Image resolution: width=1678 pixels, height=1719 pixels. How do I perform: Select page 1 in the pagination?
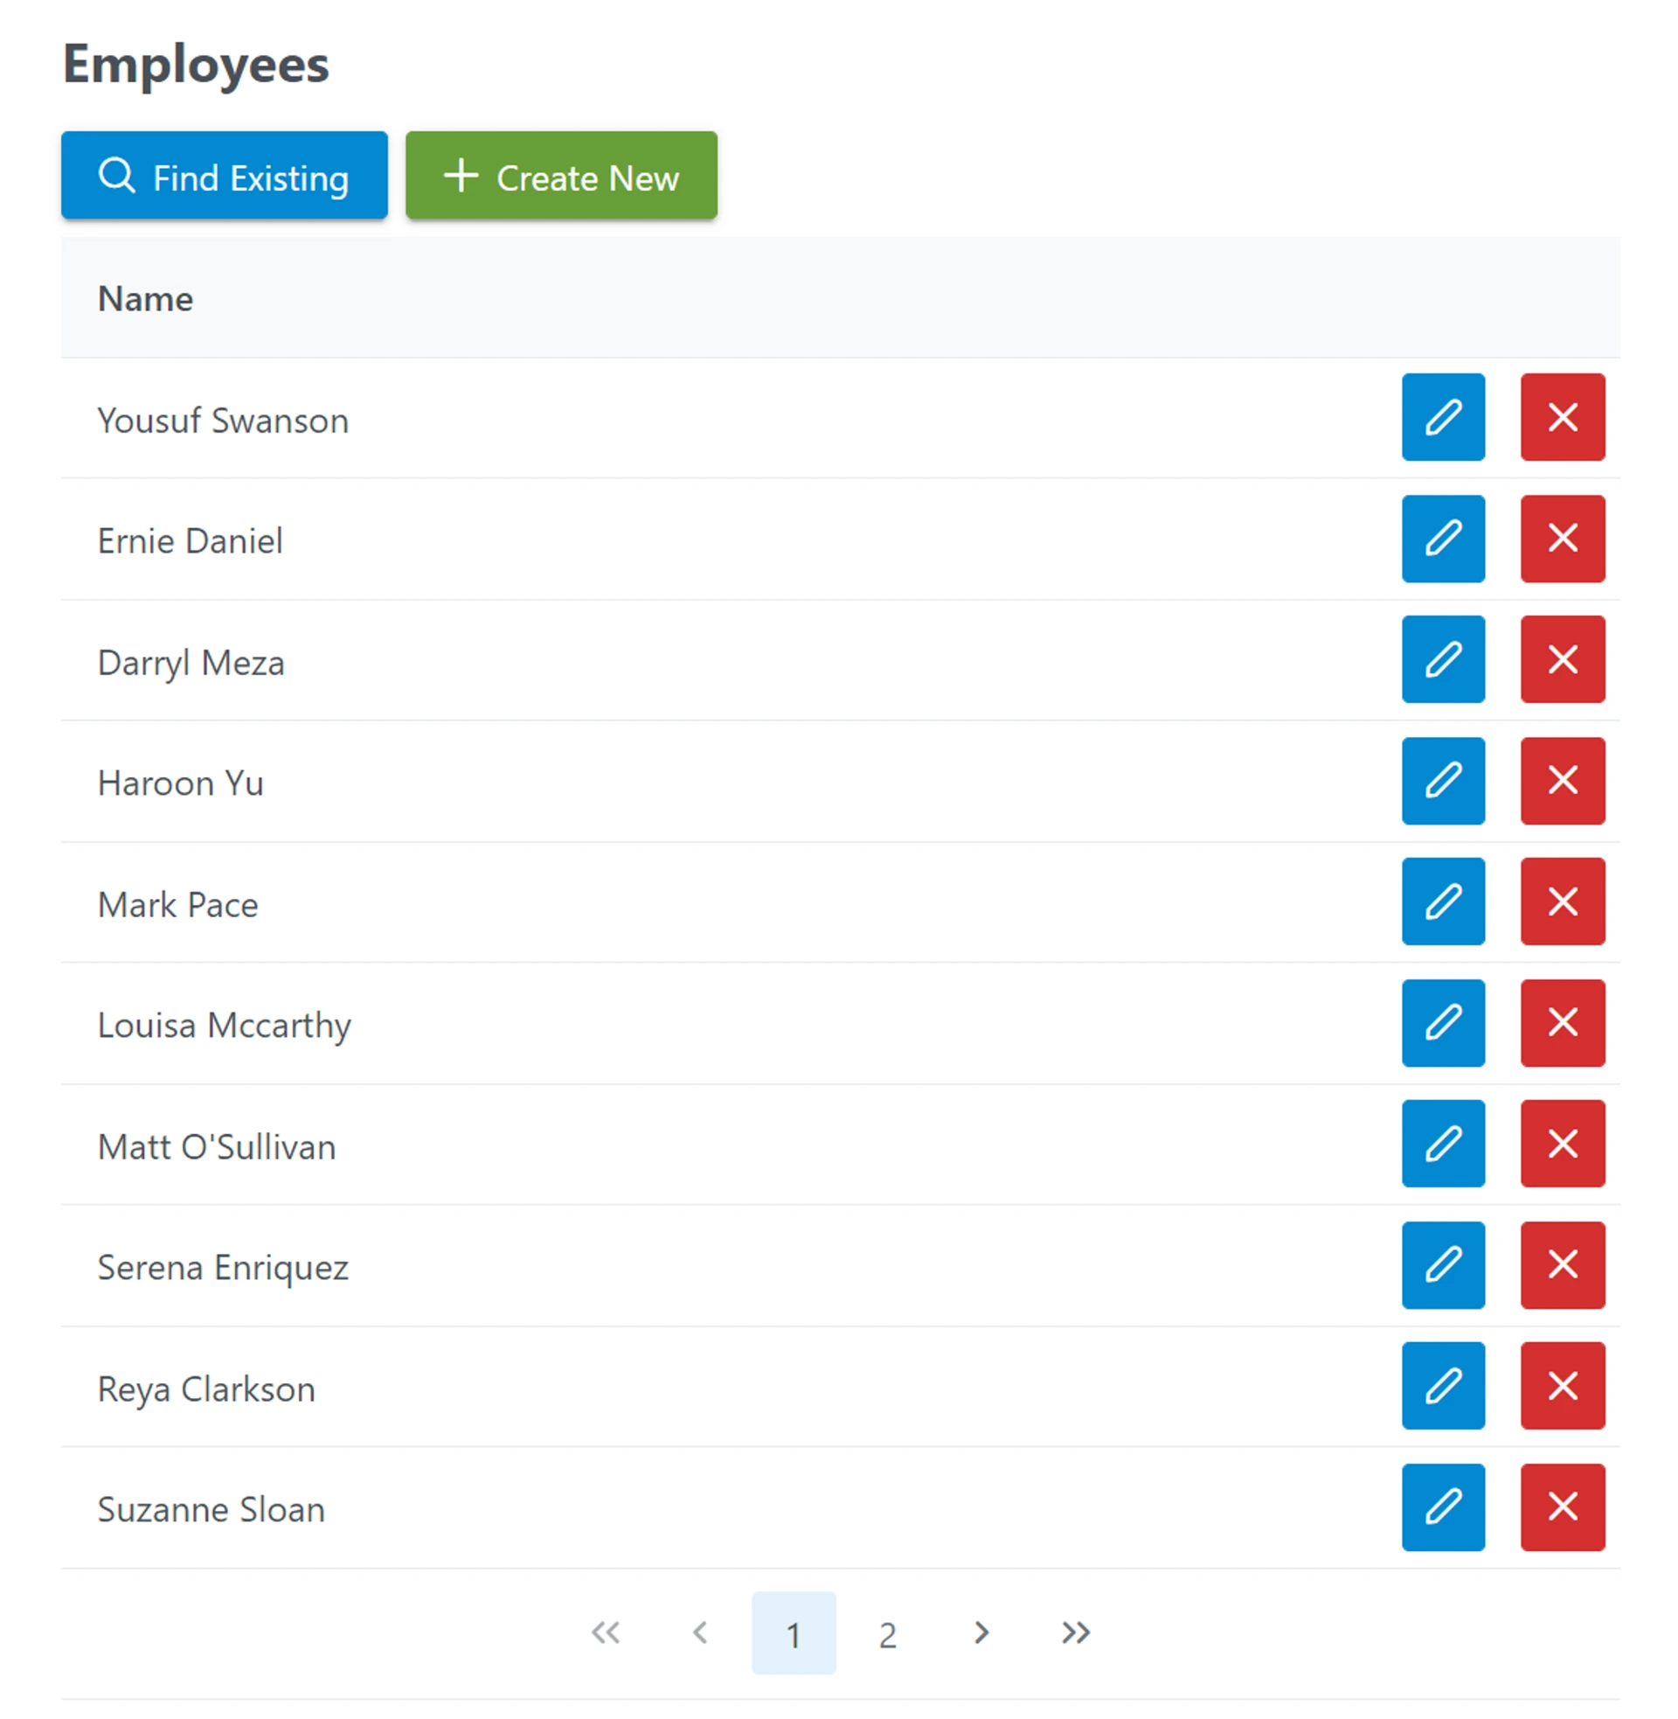794,1633
